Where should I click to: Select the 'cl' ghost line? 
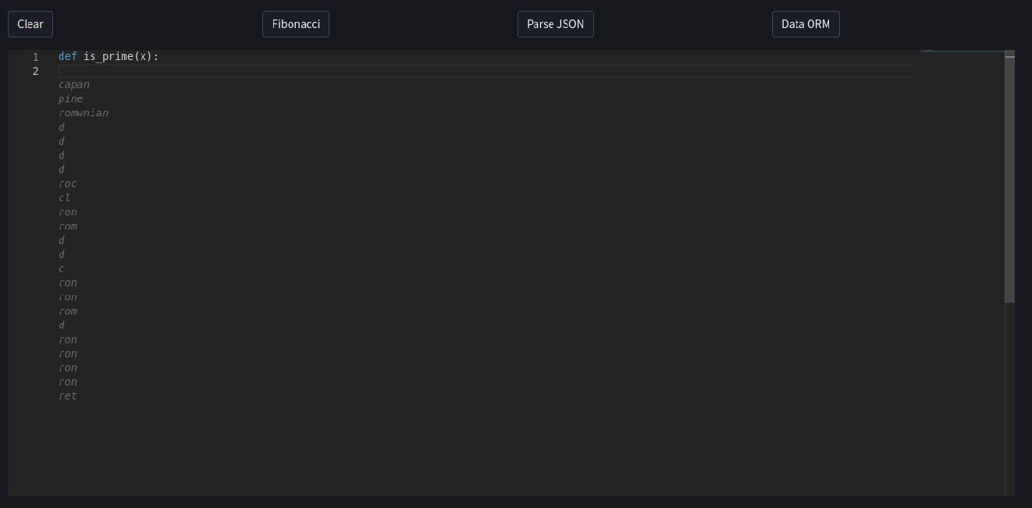(65, 197)
